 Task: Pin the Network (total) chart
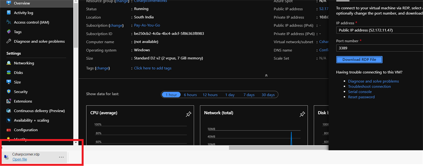tap(302, 114)
